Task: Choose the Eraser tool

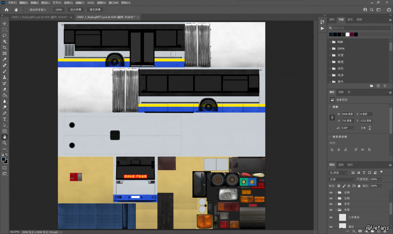Action: (5, 89)
